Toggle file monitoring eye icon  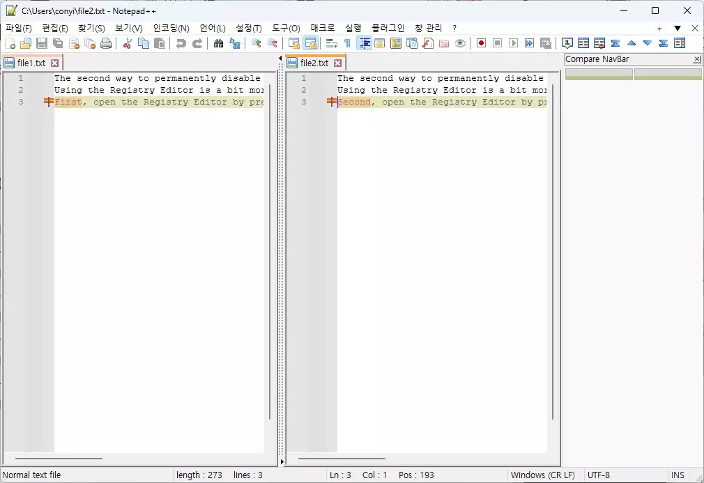pos(460,43)
